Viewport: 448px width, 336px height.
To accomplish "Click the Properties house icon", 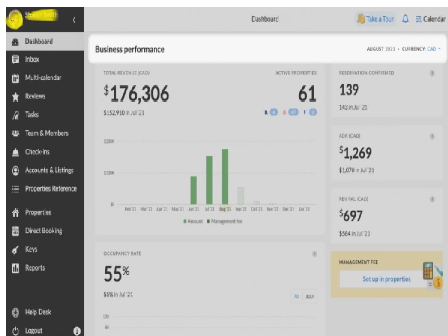I will pos(15,212).
